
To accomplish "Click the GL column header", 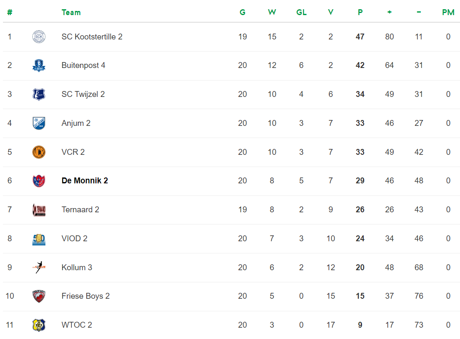I will tap(301, 13).
